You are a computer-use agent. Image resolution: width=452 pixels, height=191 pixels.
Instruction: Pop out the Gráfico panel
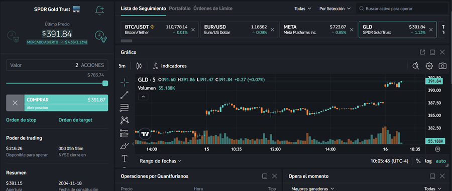pyautogui.click(x=422, y=52)
